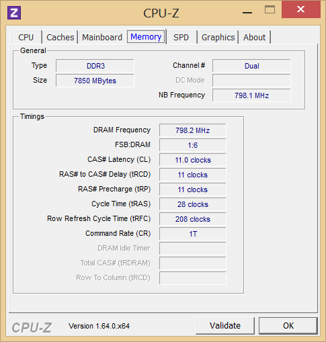Viewport: 326px width, 342px height.
Task: Select the Mainboard tab
Action: point(102,37)
